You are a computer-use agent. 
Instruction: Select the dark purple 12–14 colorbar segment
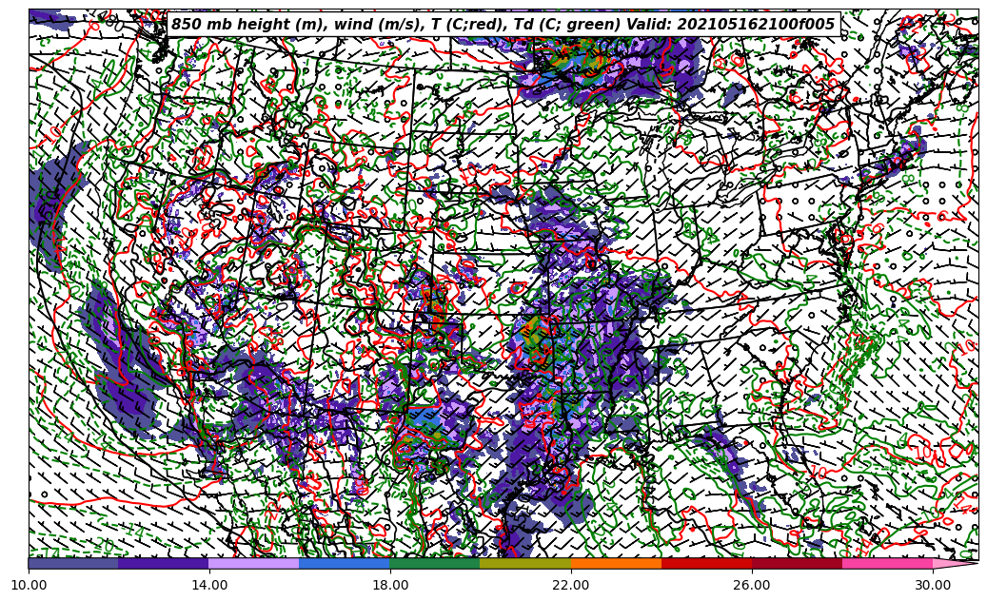[x=164, y=563]
